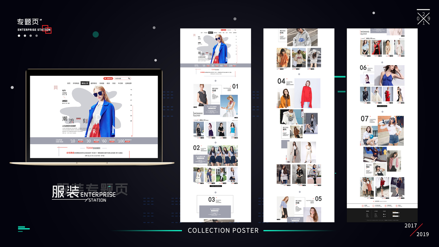The height and width of the screenshot is (247, 439).
Task: Open the 首页 nav item on the laptop page
Action: pyautogui.click(x=68, y=83)
